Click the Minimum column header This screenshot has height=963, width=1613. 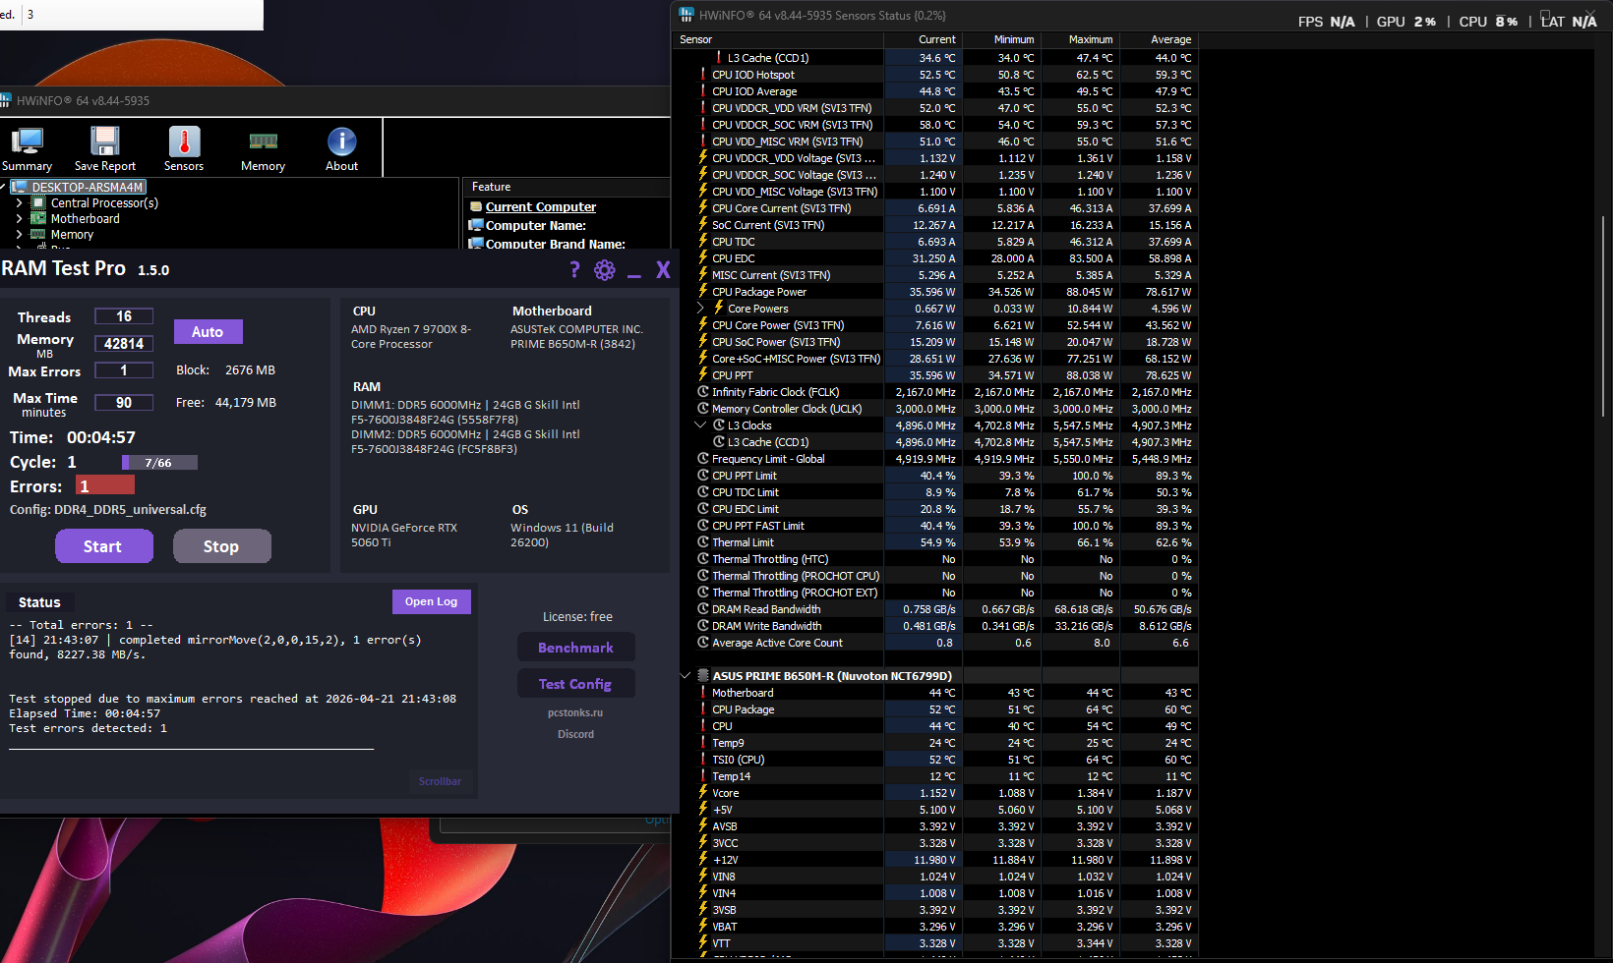coord(1002,40)
